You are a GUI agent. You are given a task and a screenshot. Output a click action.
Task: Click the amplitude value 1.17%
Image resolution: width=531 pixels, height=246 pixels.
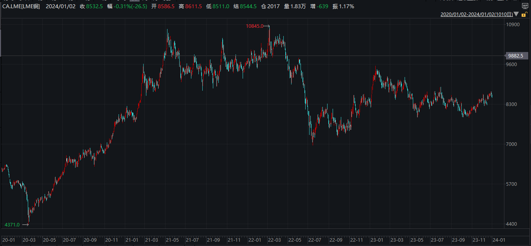(x=346, y=6)
